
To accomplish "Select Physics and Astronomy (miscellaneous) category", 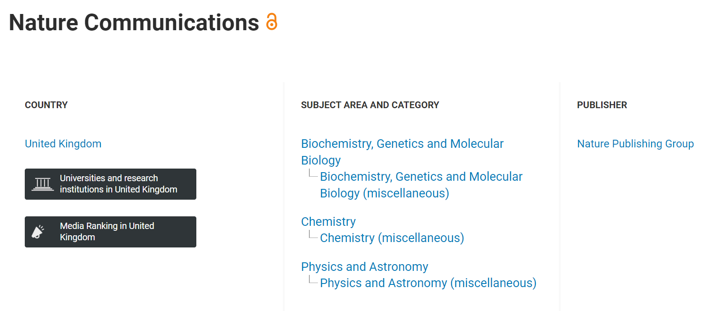I will point(428,283).
